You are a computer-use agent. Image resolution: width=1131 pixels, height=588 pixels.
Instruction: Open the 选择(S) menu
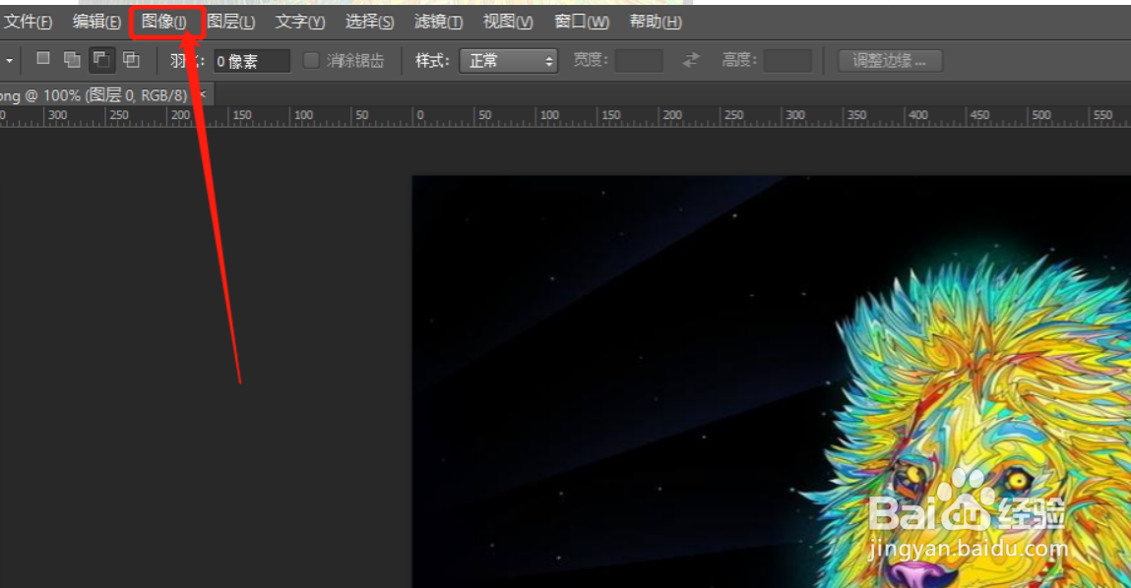click(x=369, y=22)
